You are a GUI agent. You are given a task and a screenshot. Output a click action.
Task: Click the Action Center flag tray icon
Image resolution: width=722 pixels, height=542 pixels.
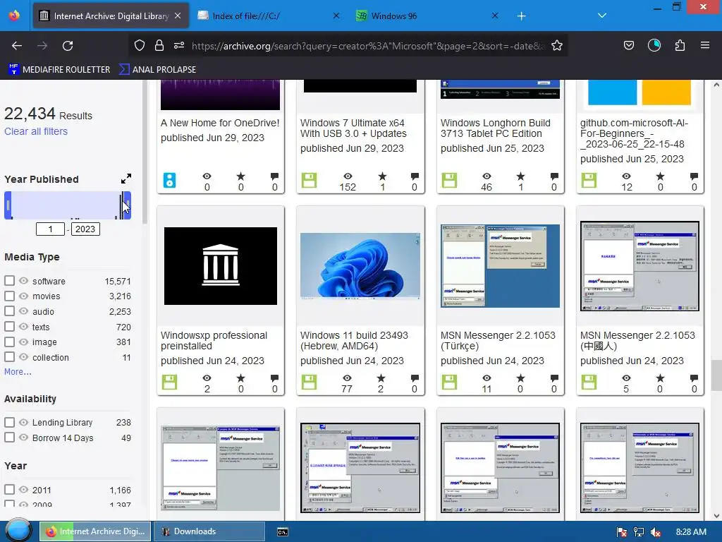[x=622, y=532]
